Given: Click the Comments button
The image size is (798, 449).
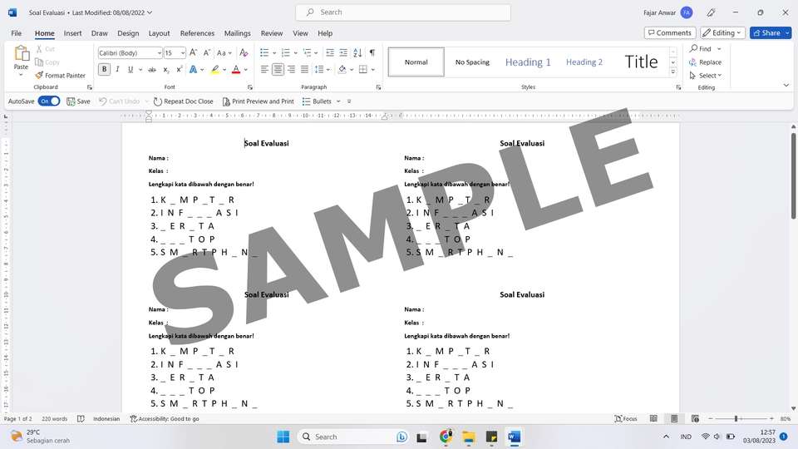Looking at the screenshot, I should coord(670,33).
